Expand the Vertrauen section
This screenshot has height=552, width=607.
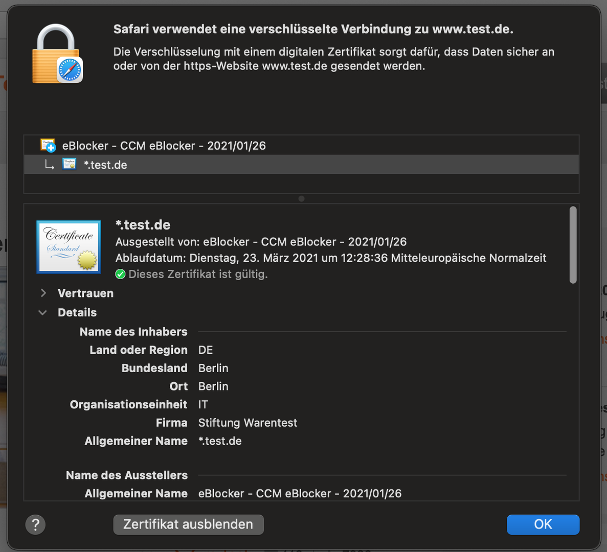point(43,293)
